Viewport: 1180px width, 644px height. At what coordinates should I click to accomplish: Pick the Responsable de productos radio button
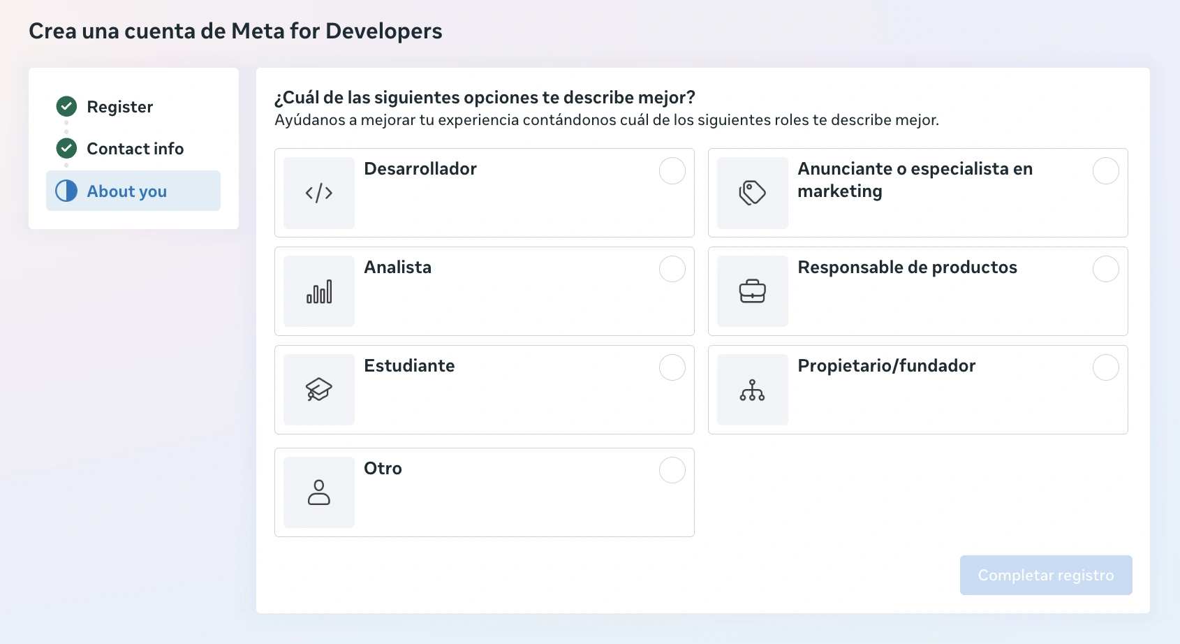(1106, 269)
